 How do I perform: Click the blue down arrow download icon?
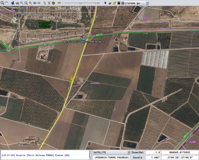(105, 3)
